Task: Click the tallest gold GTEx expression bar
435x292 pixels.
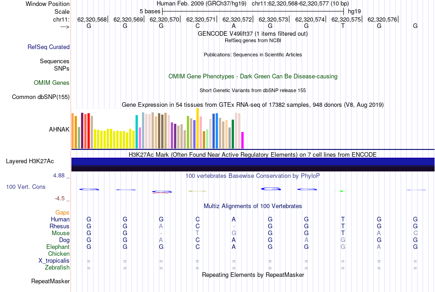Action: [197, 128]
